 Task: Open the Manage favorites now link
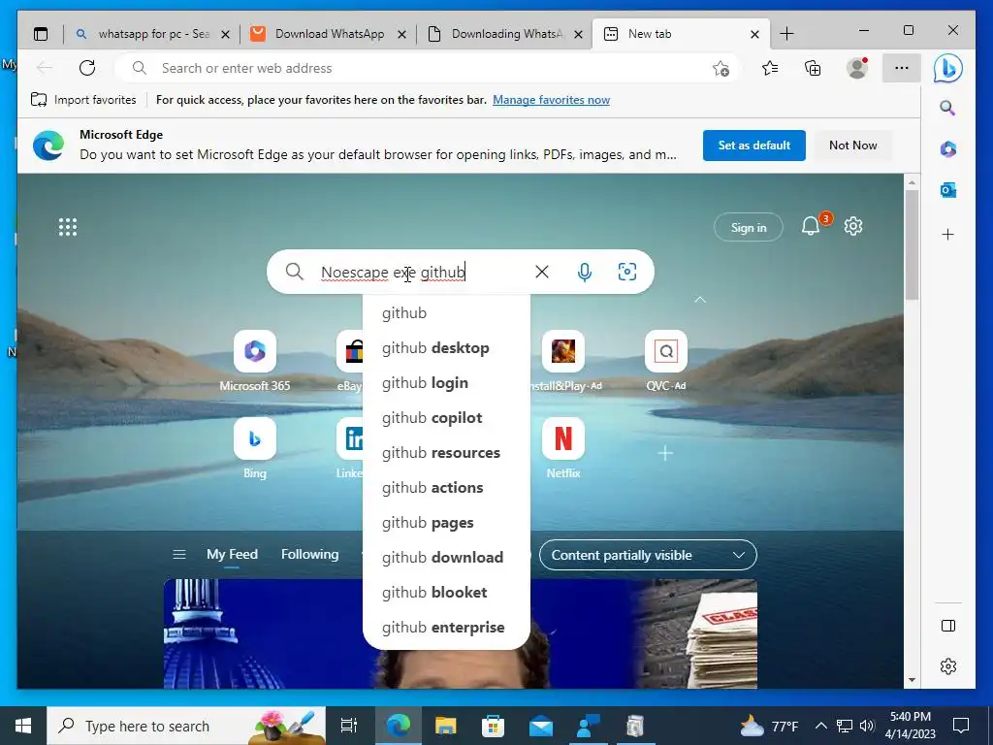coord(551,100)
